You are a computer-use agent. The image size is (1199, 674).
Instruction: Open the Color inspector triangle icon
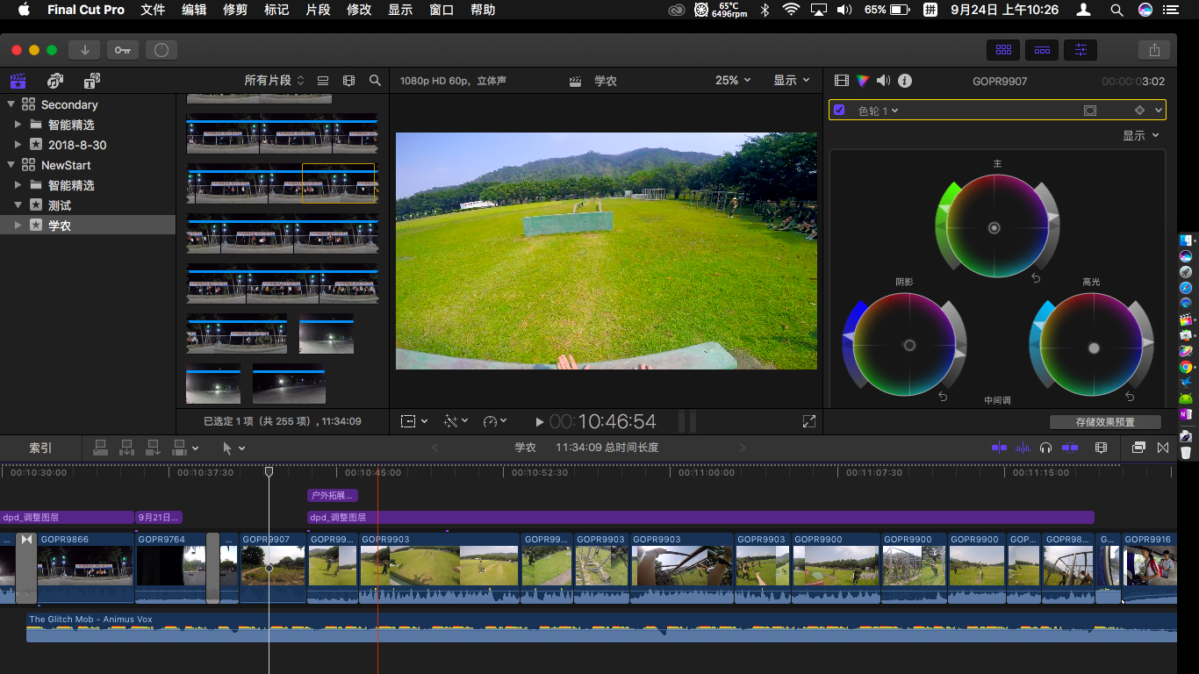863,81
